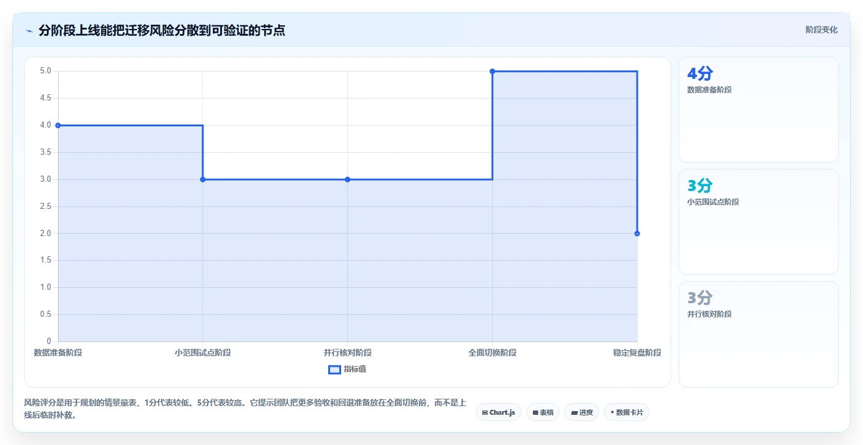Click the 全面切换阶段 x-axis label
The image size is (863, 445).
click(x=492, y=353)
